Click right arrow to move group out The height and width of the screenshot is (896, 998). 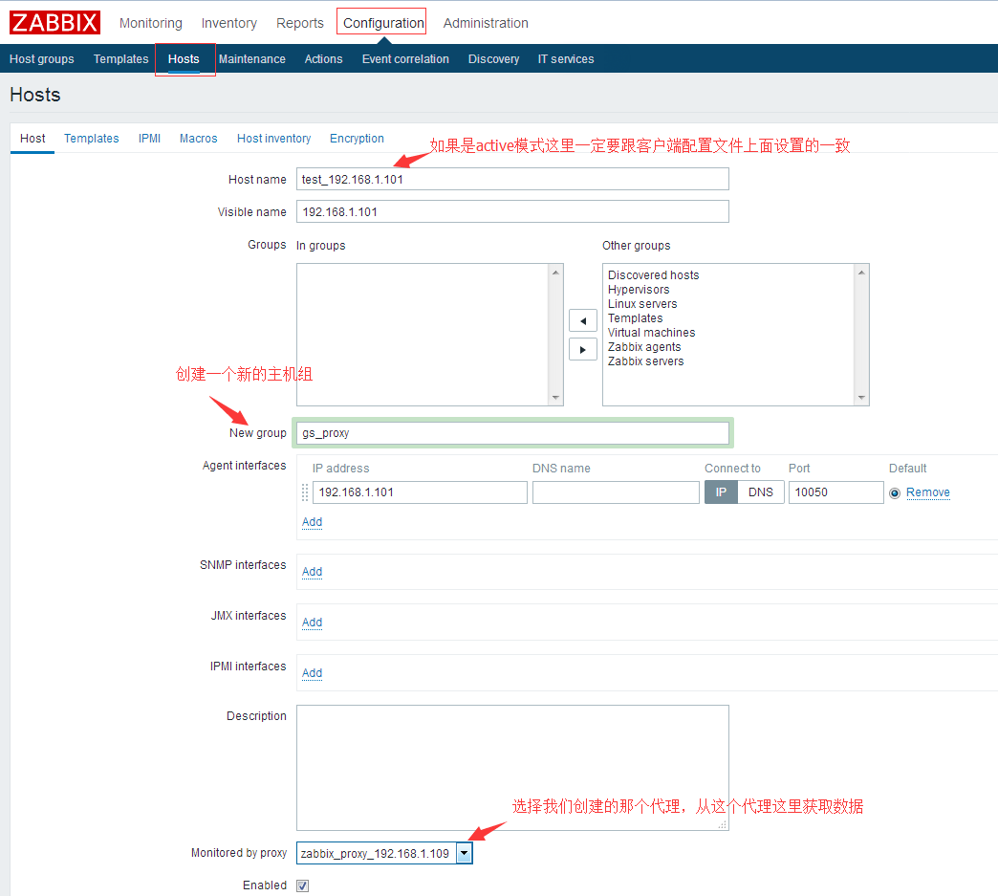pos(582,349)
